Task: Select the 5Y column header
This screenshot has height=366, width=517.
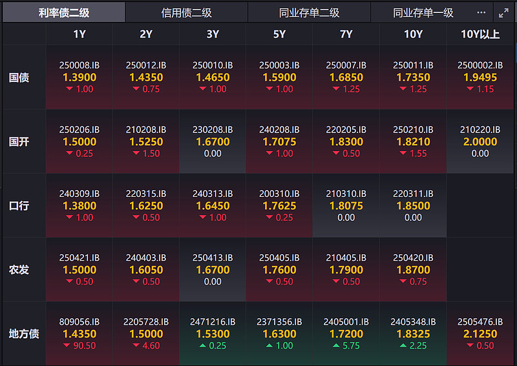Action: [x=279, y=34]
